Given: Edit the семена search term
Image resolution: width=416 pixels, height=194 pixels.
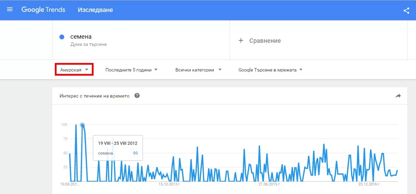Looking at the screenshot, I should (81, 37).
